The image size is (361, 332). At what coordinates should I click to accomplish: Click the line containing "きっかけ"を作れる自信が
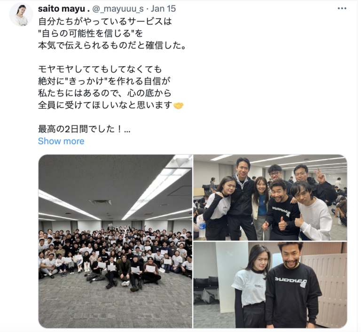click(x=104, y=81)
